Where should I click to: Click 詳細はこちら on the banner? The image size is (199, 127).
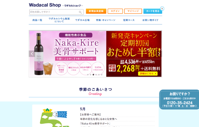[148, 73]
